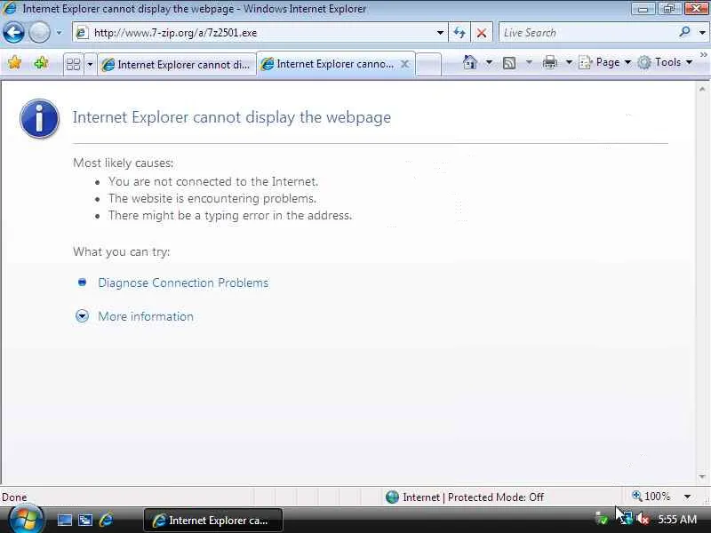Click the RSS Feeds icon
Screen dimensions: 711x533
pos(509,62)
